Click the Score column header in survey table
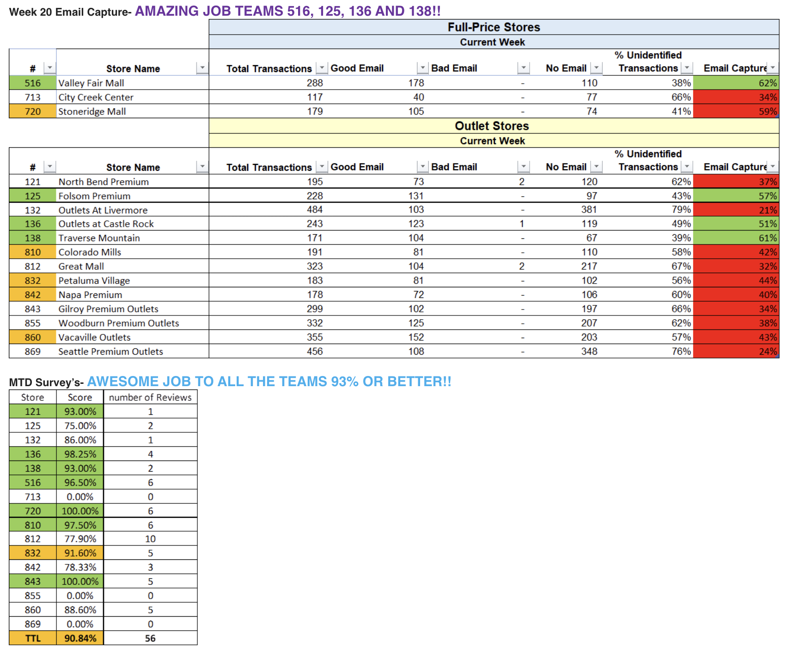Viewport: 806px width, 655px height. click(x=80, y=397)
